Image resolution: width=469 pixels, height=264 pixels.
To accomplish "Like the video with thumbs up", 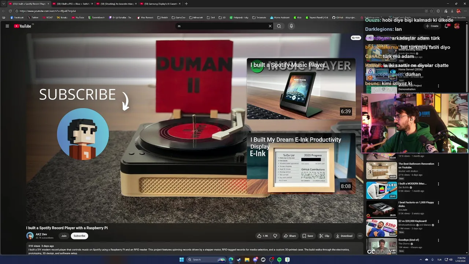I will tap(263, 236).
